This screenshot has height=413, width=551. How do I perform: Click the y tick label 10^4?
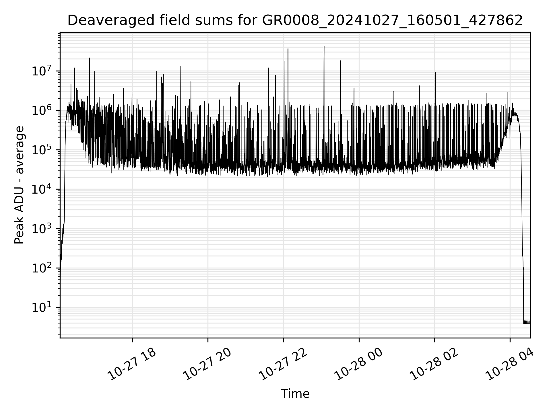point(42,189)
